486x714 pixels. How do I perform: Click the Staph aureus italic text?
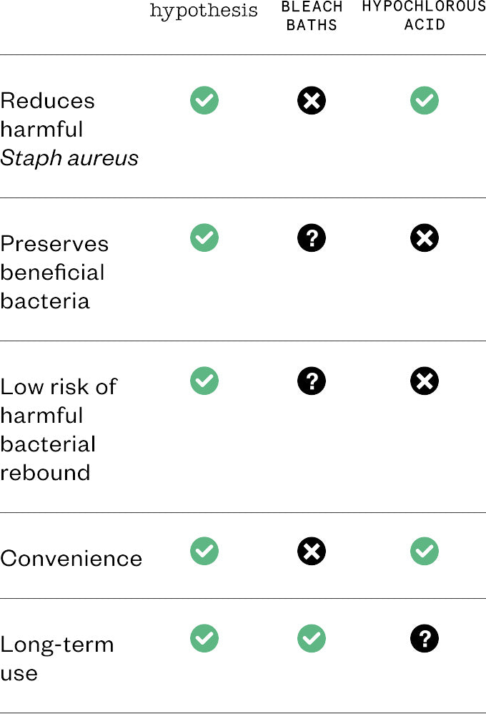(x=69, y=158)
